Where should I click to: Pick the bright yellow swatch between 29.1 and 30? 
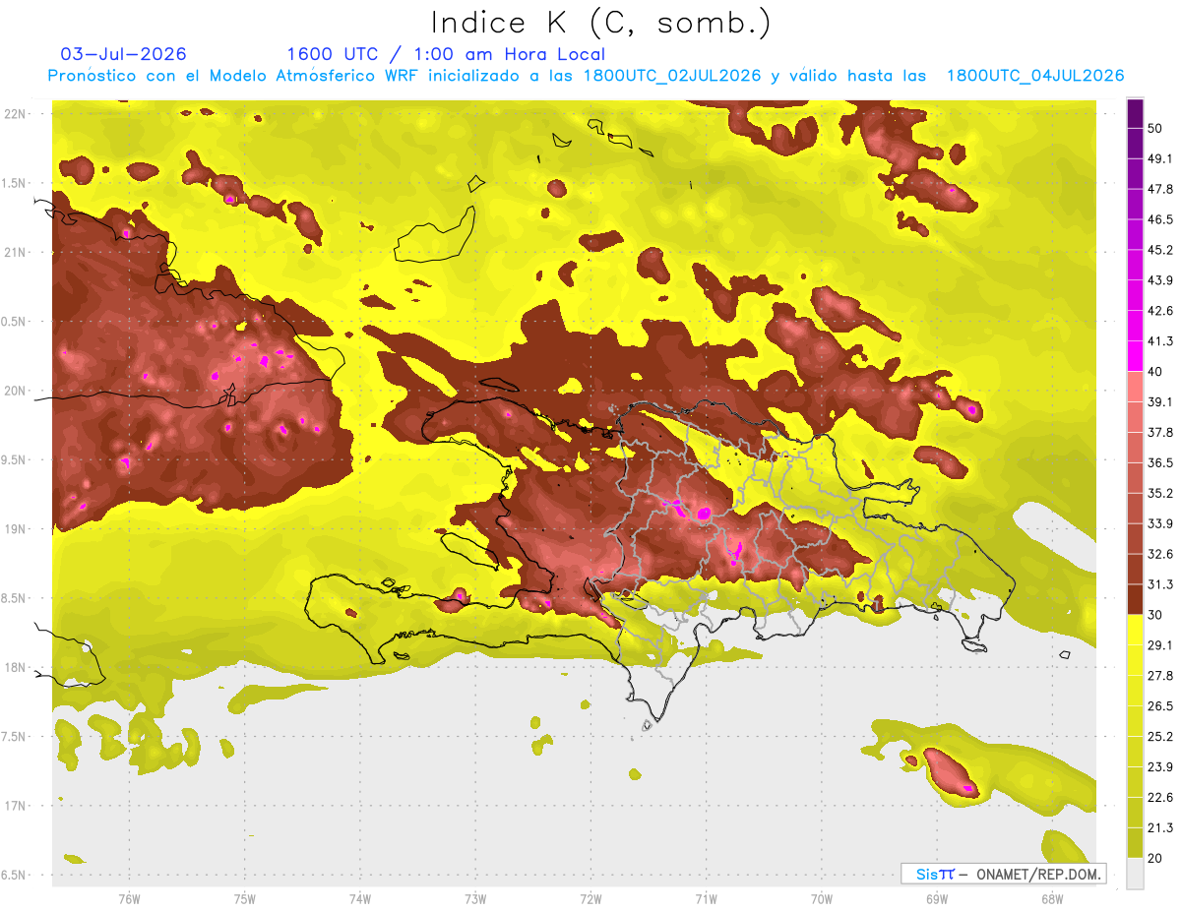pos(1135,631)
